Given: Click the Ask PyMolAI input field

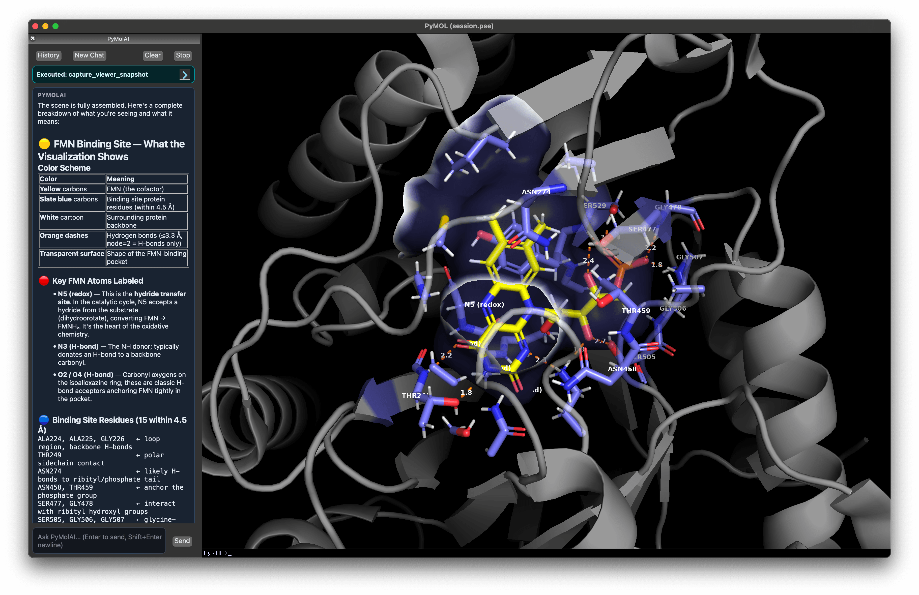Looking at the screenshot, I should (x=98, y=541).
